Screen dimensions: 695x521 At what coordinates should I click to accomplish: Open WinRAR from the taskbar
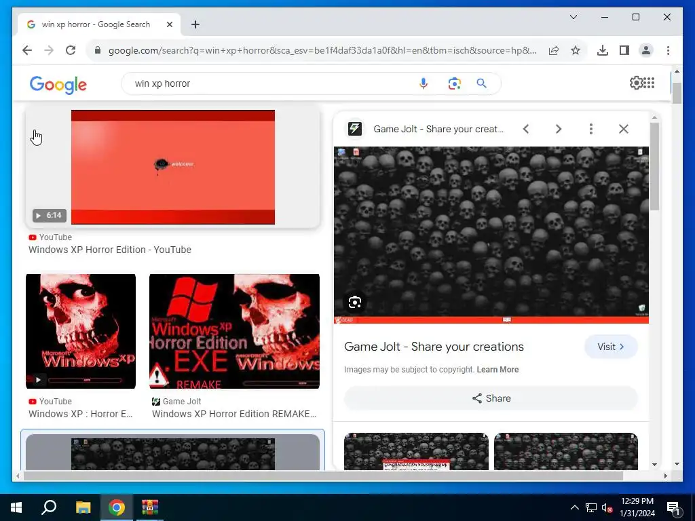click(150, 507)
